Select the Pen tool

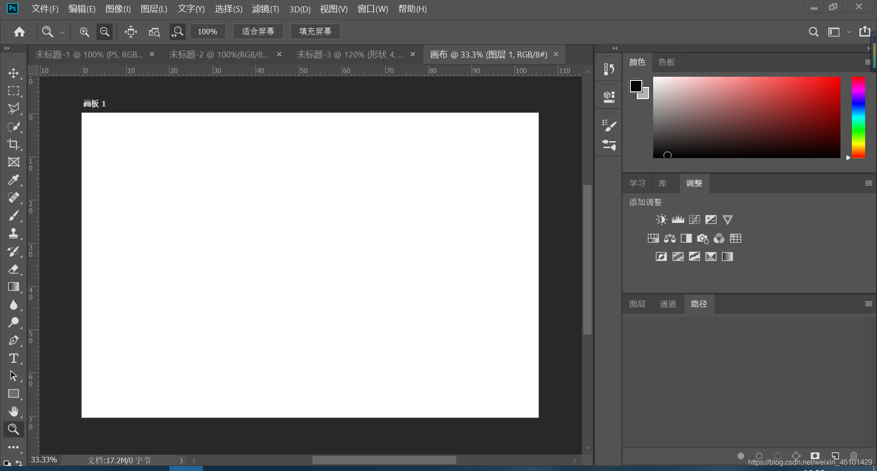[x=14, y=340]
